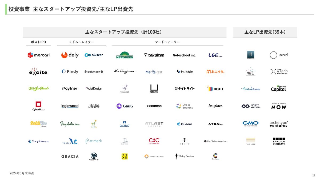320x180 pixels.
Task: Click the CyberBuzz logo
Action: click(x=39, y=106)
